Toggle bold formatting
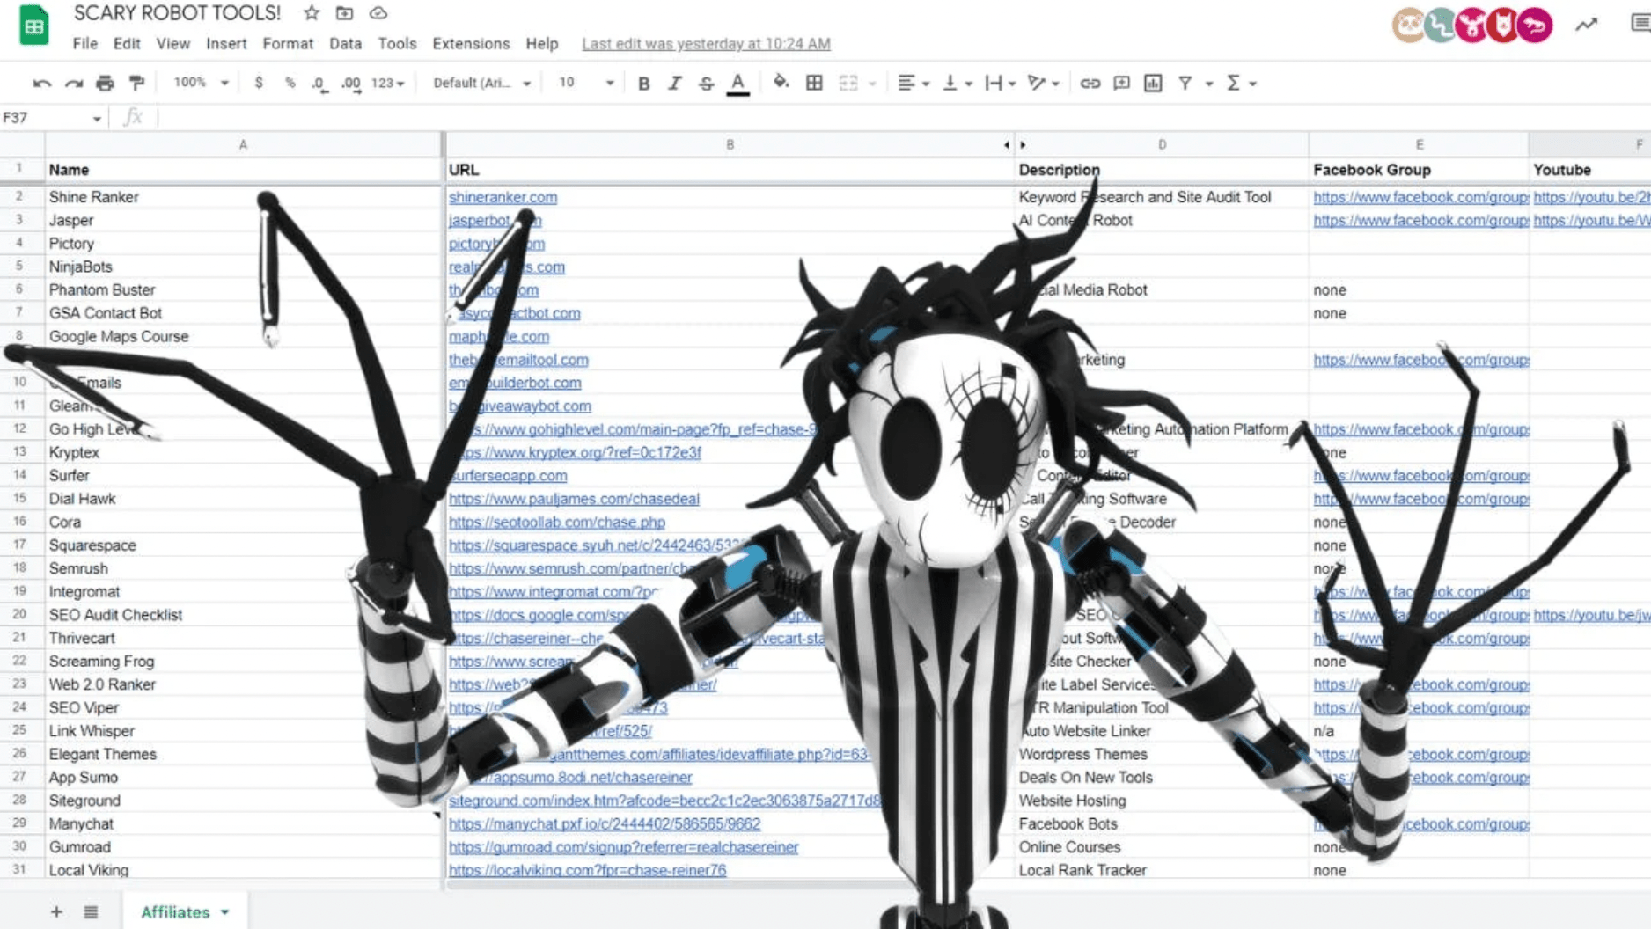The image size is (1651, 929). tap(643, 83)
